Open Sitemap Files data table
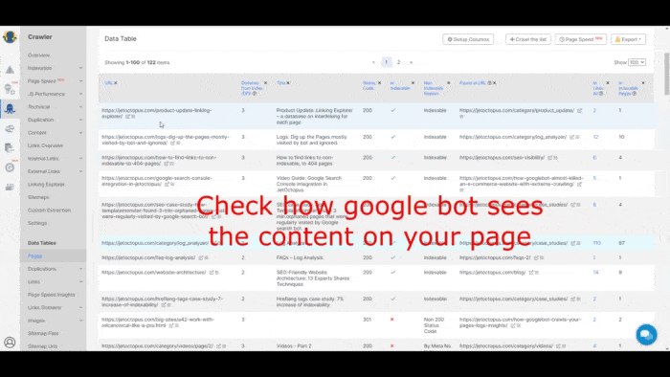The height and width of the screenshot is (377, 670). coord(43,333)
